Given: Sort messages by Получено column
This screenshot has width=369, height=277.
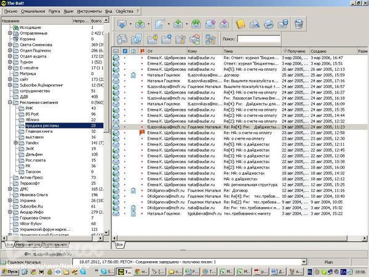Looking at the screenshot, I should (x=295, y=50).
